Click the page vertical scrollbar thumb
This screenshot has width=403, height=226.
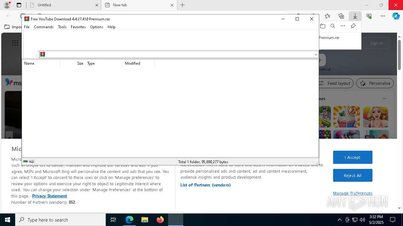(x=399, y=55)
